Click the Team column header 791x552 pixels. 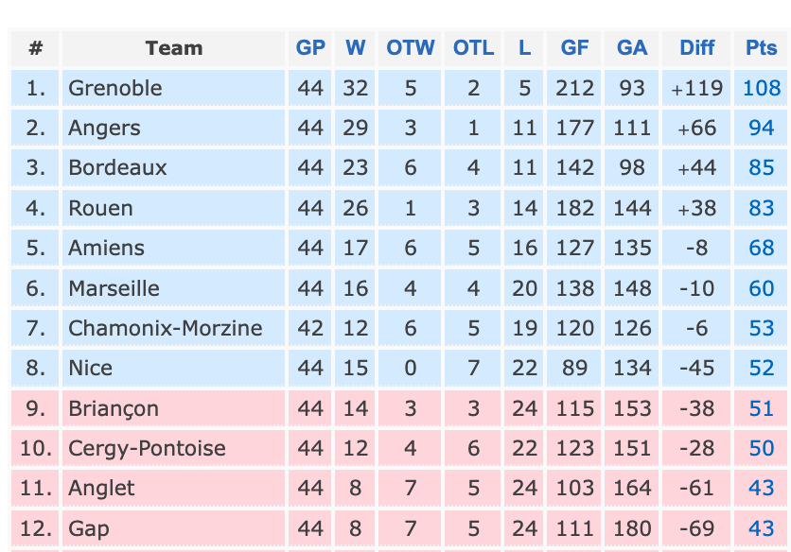173,48
